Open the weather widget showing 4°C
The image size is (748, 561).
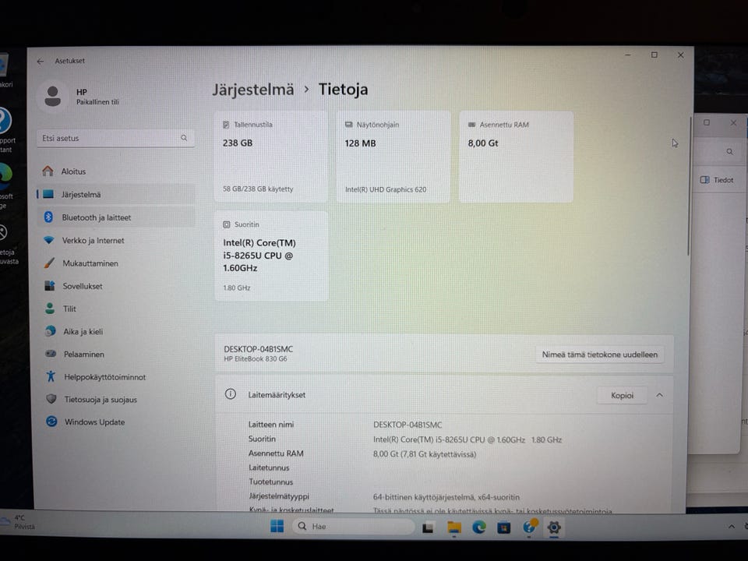pyautogui.click(x=18, y=522)
